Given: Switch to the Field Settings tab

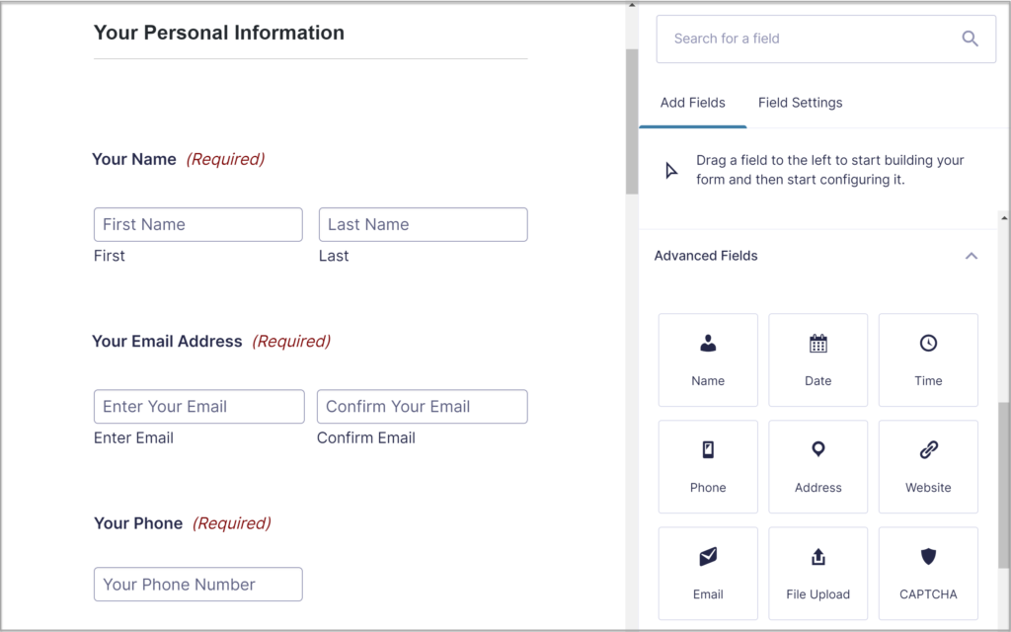Looking at the screenshot, I should coord(800,102).
